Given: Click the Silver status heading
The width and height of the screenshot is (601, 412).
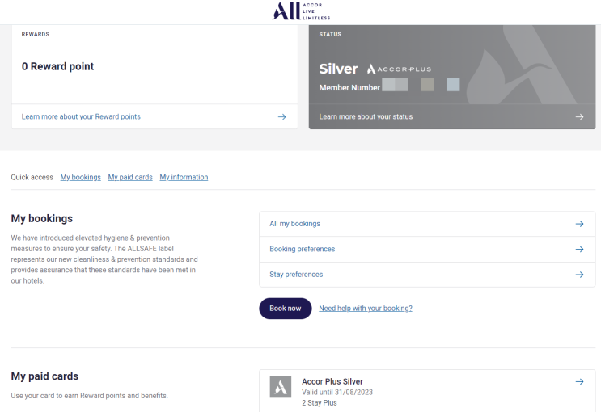Looking at the screenshot, I should 338,69.
